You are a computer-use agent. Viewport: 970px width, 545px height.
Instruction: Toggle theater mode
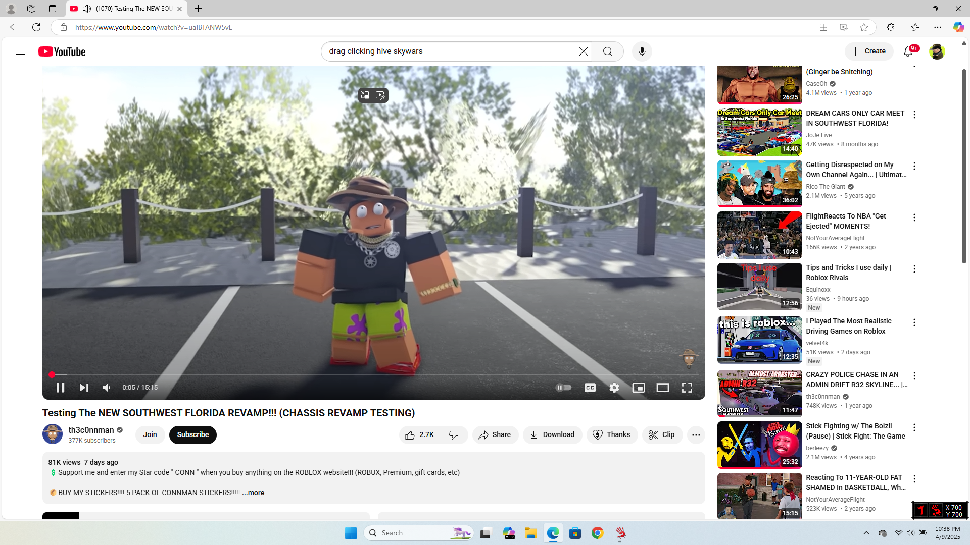tap(662, 388)
